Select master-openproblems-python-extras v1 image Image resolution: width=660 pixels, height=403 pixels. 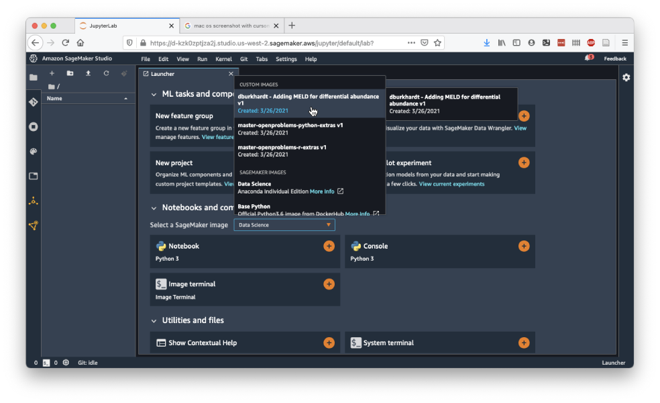[310, 128]
